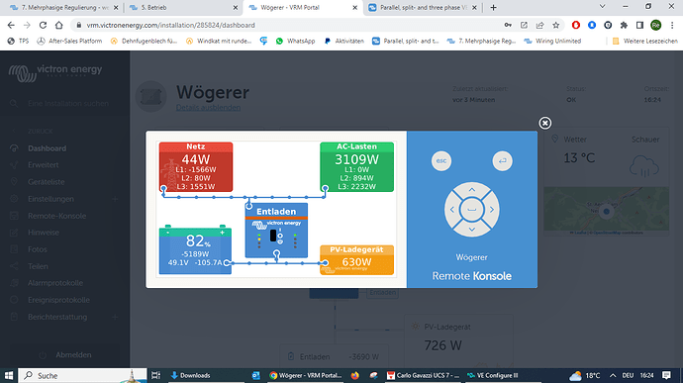Open Remote-Konsole in the sidebar
683x383 pixels.
[57, 216]
